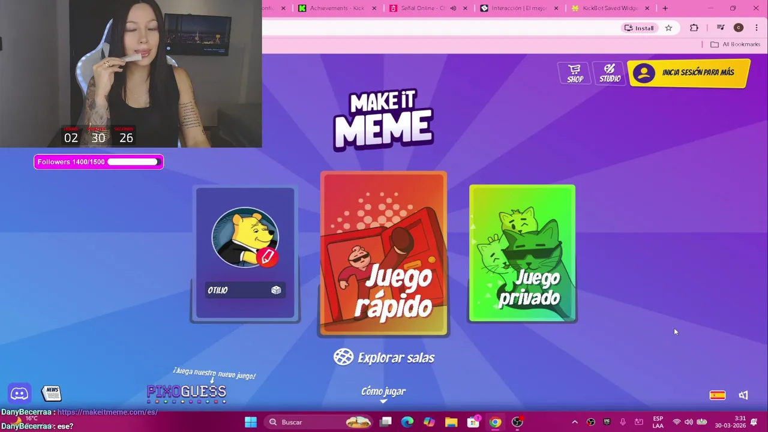Open the Windows Start menu

pyautogui.click(x=251, y=422)
